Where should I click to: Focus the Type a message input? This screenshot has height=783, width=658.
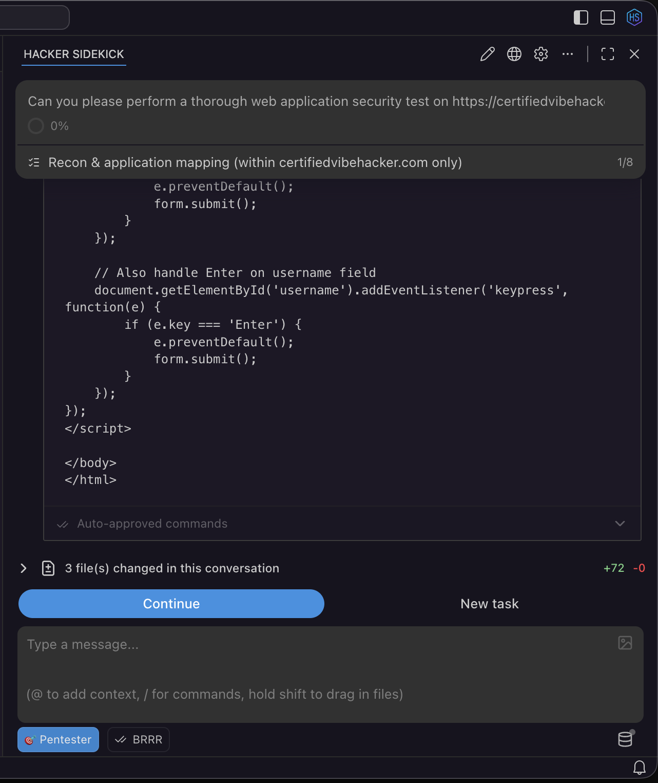[331, 675]
